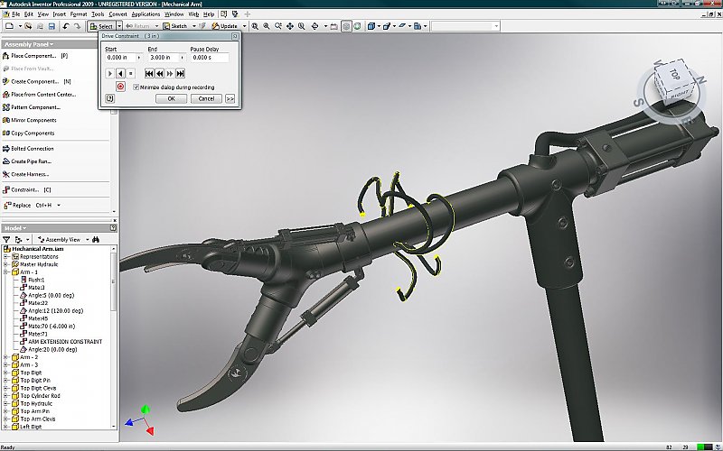This screenshot has height=451, width=723.
Task: Click the Create Pipe Run tool
Action: coord(27,161)
